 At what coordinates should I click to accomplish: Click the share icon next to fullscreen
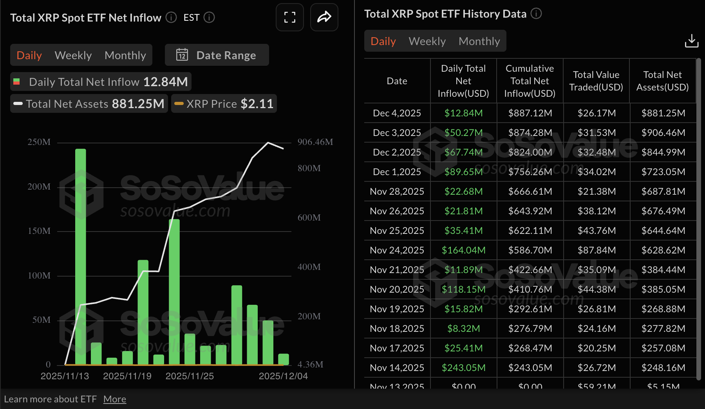324,17
